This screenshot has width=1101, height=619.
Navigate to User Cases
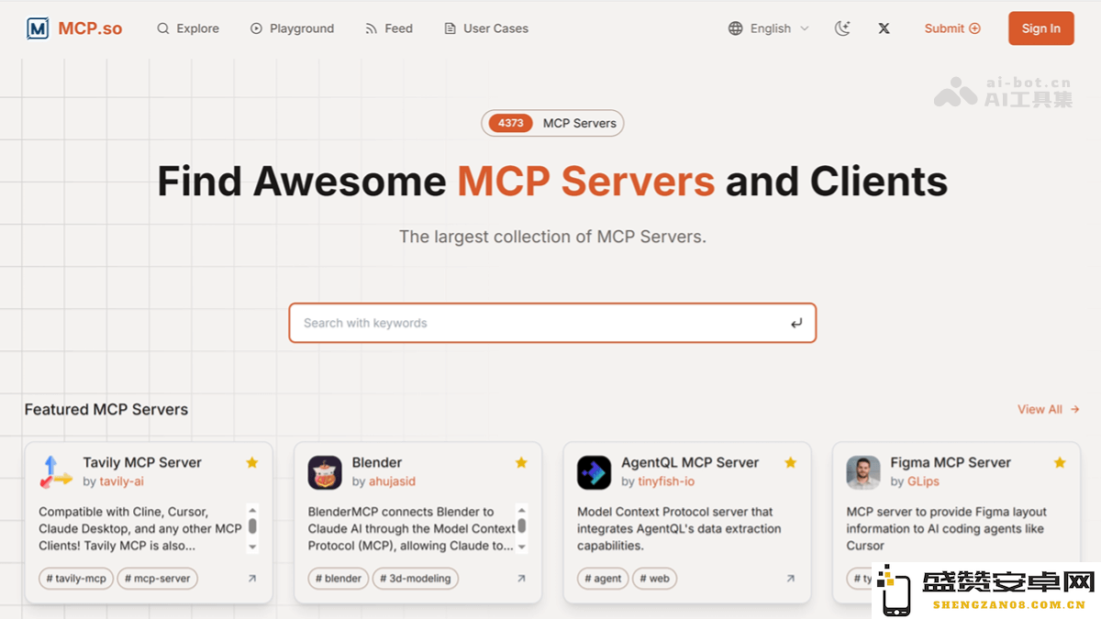pos(486,28)
